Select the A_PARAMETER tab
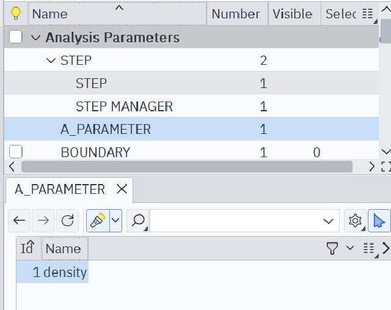391x310 pixels. (x=60, y=190)
